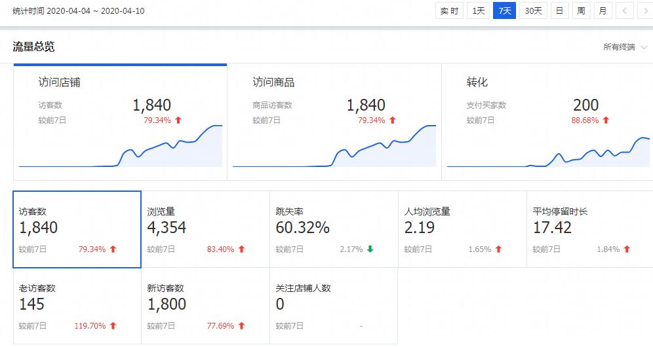The image size is (653, 347).
Task: Switch statistics to 周 view
Action: [581, 11]
